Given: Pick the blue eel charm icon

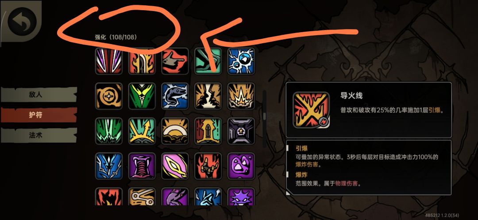Looking at the screenshot, I should click(175, 96).
